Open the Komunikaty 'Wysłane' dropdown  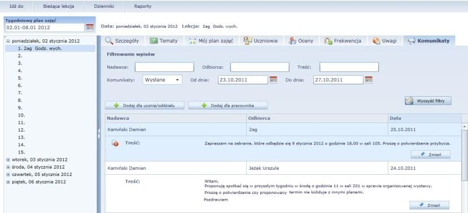pos(163,80)
